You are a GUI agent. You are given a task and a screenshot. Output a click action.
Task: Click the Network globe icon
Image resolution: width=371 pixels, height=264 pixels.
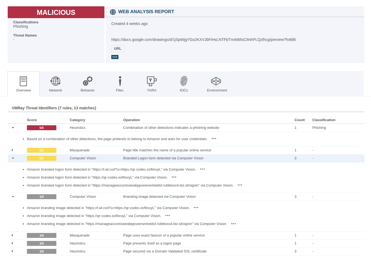[56, 81]
